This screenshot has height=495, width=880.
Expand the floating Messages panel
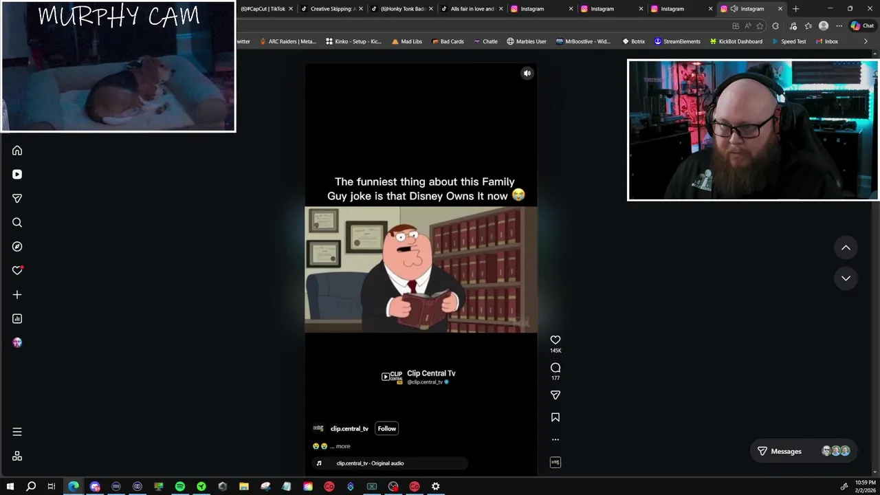tap(804, 452)
